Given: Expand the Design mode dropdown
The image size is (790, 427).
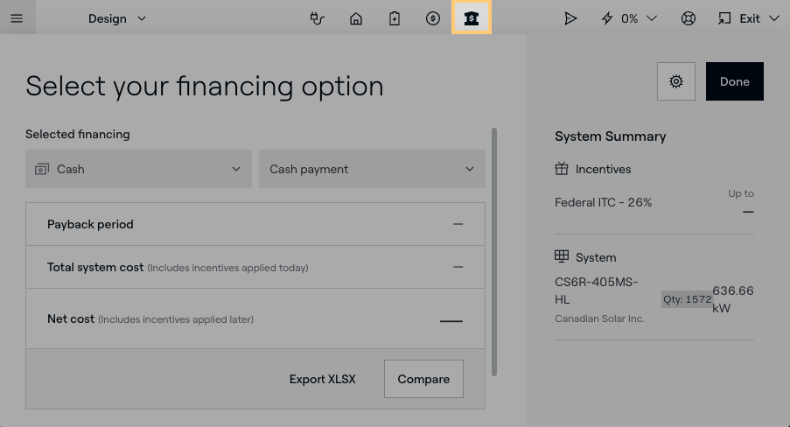Looking at the screenshot, I should point(117,18).
